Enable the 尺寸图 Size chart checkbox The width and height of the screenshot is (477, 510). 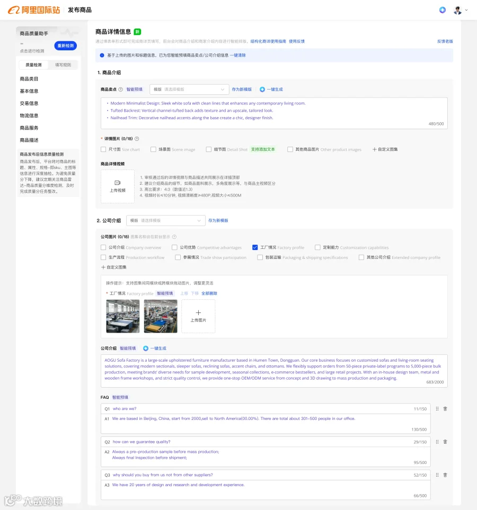[x=103, y=149]
